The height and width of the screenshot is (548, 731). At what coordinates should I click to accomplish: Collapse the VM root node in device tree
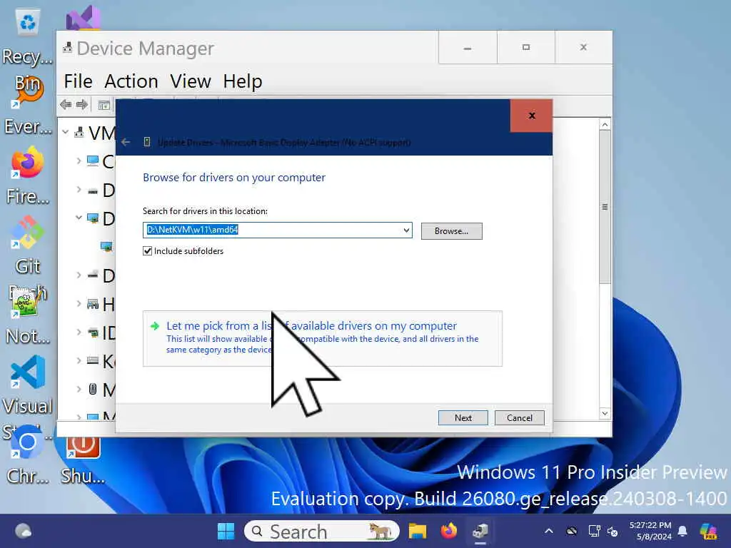65,132
